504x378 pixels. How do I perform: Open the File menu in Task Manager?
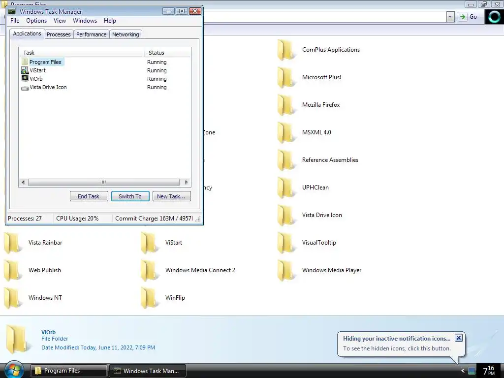pos(15,21)
